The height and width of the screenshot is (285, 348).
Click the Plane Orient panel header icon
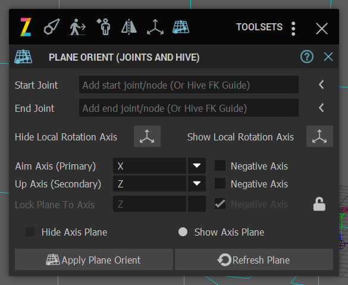click(x=23, y=57)
